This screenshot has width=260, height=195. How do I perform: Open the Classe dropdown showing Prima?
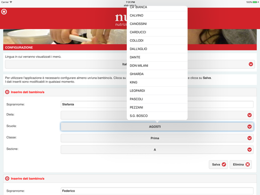(x=157, y=138)
